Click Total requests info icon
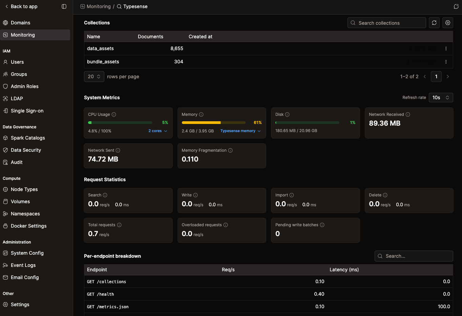Image resolution: width=462 pixels, height=316 pixels. click(119, 225)
